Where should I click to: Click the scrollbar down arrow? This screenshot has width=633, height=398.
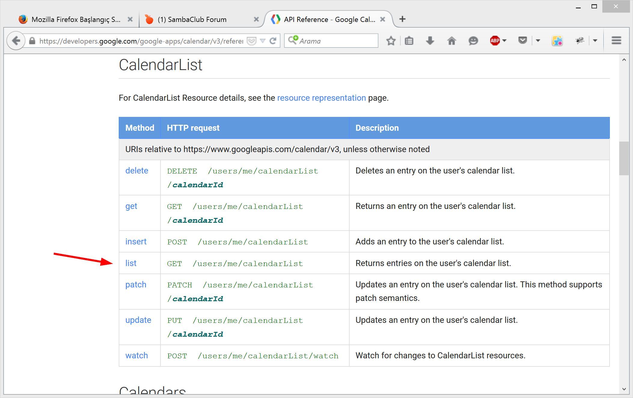click(x=624, y=389)
